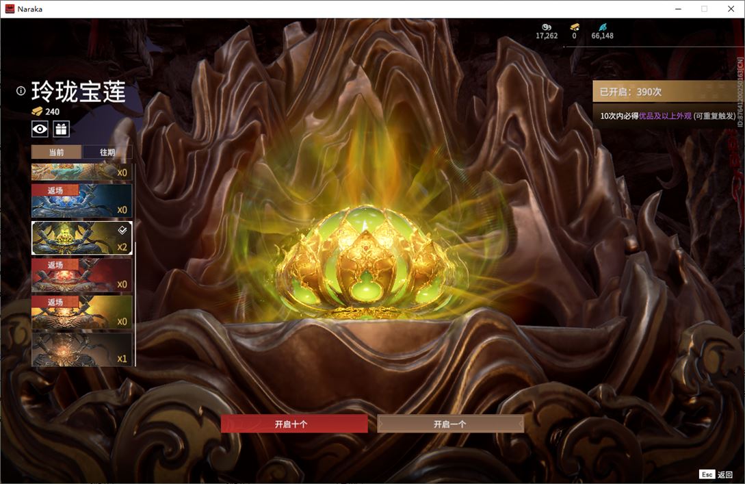Viewport: 745px width, 484px height.
Task: Click the gift box icon
Action: [x=62, y=129]
